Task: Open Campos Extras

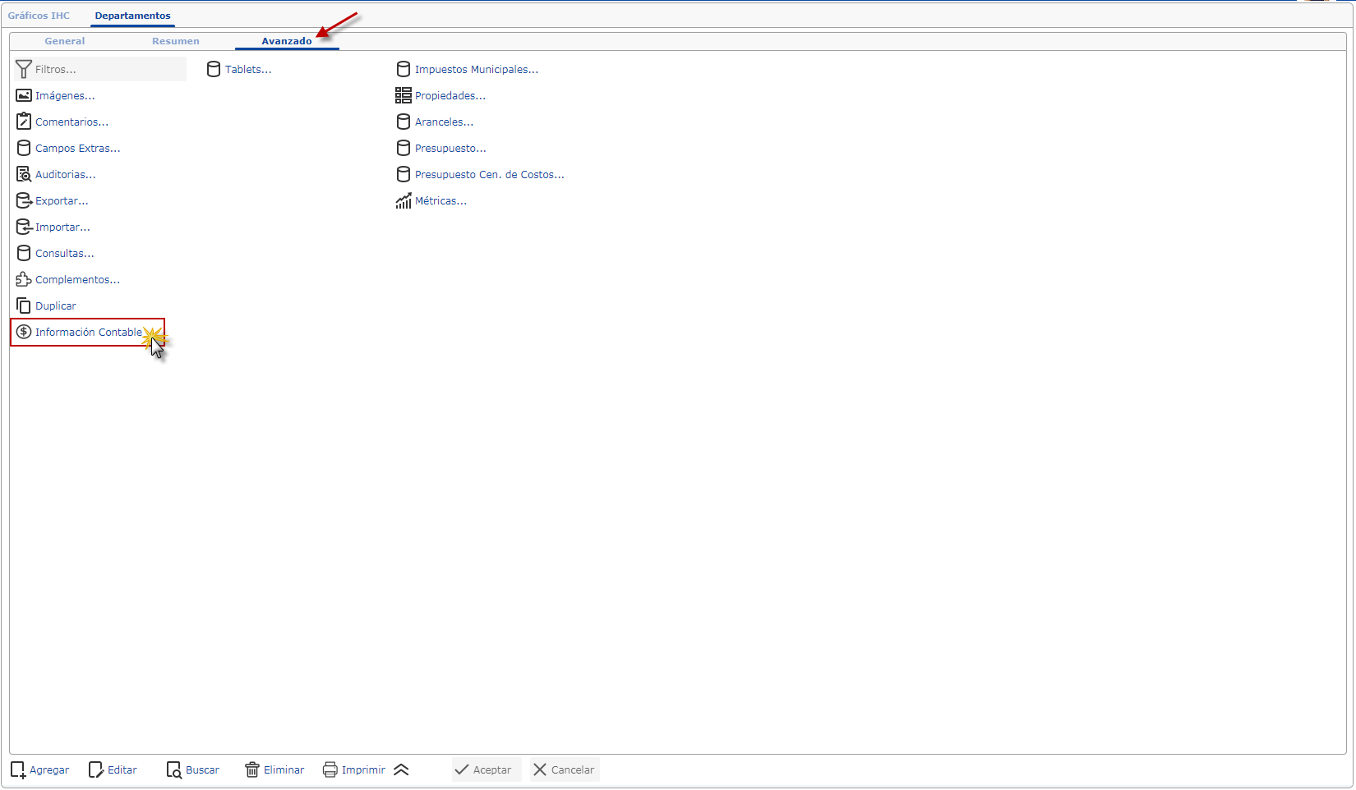Action: [78, 149]
